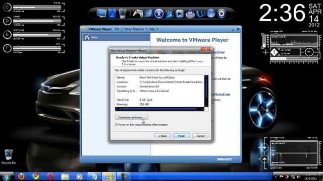The width and height of the screenshot is (323, 181).
Task: Open the File menu dropdown
Action: pos(119,29)
